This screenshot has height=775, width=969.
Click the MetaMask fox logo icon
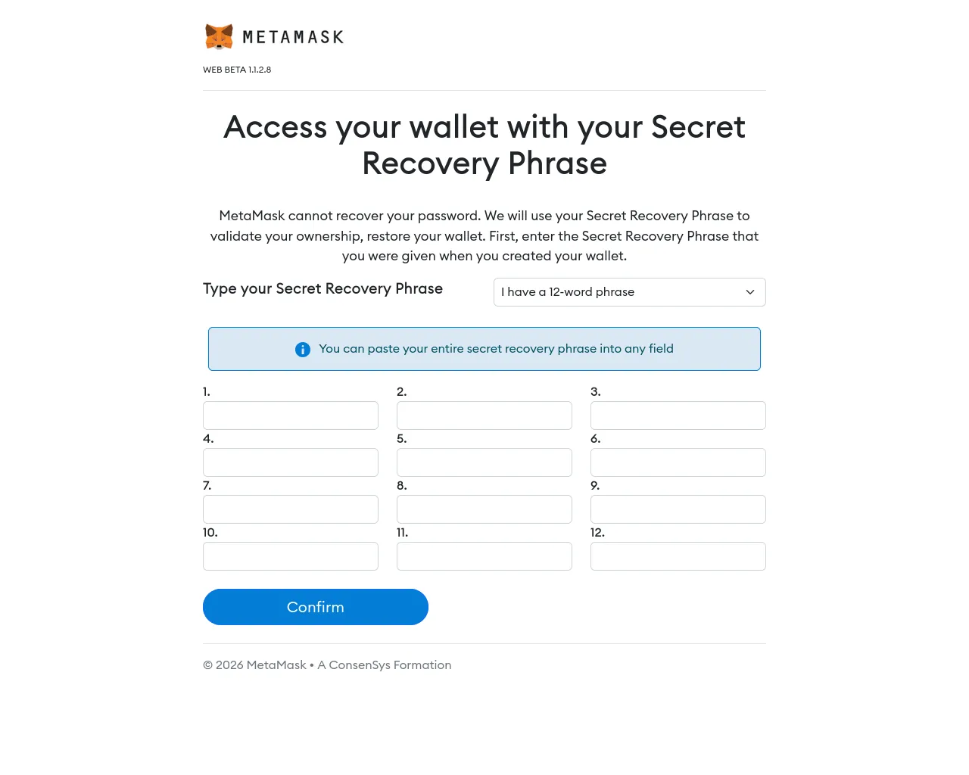(219, 36)
